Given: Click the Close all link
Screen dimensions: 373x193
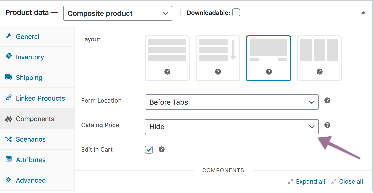Looking at the screenshot, I should click(351, 182).
